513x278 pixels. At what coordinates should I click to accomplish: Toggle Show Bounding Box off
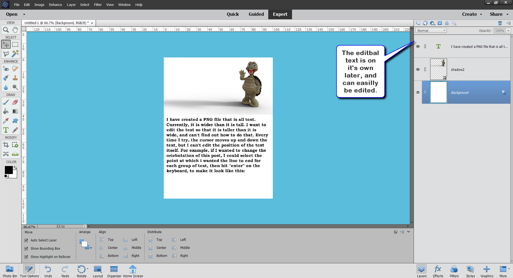[26, 248]
